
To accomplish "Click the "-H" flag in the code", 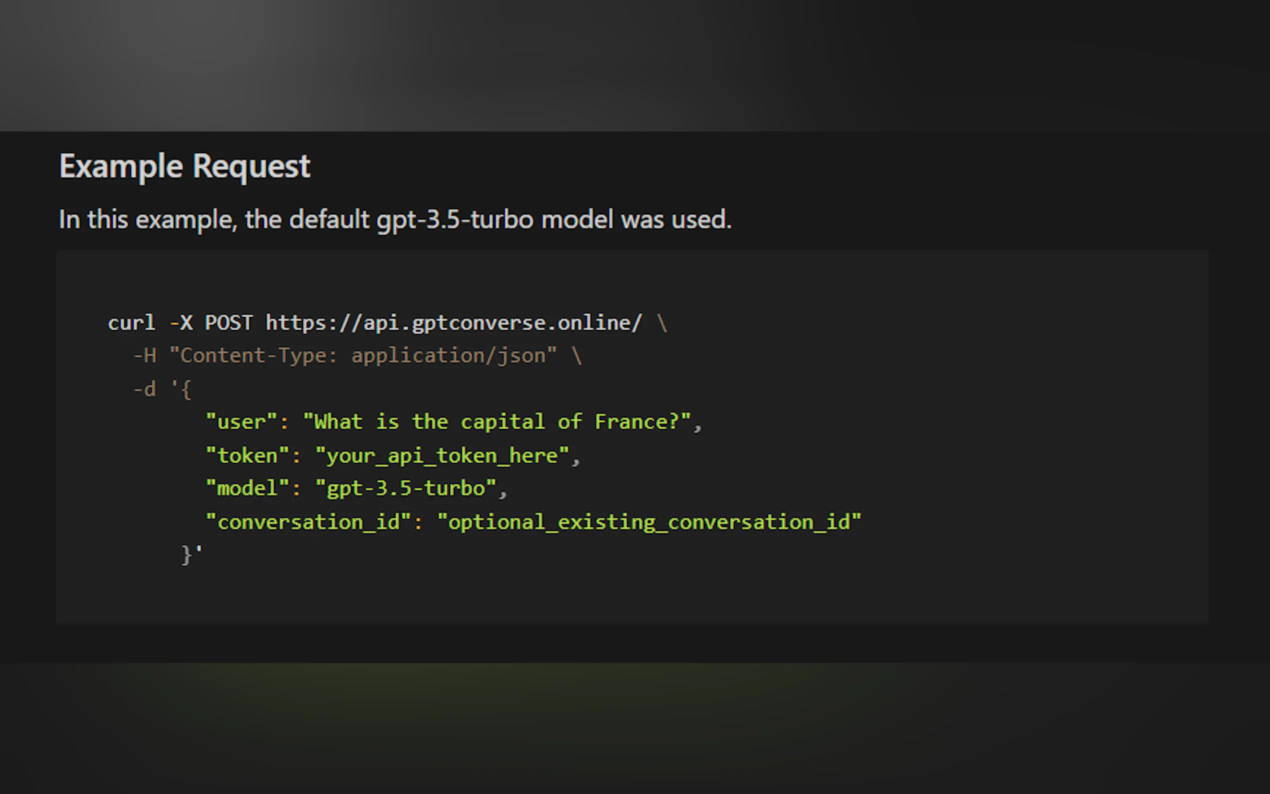I will coord(145,356).
